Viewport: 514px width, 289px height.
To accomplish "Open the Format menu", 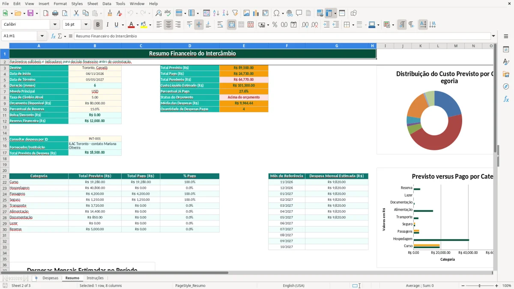I will pos(60,3).
